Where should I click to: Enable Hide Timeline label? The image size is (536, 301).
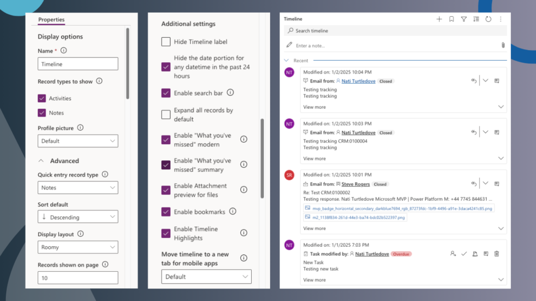pyautogui.click(x=165, y=42)
